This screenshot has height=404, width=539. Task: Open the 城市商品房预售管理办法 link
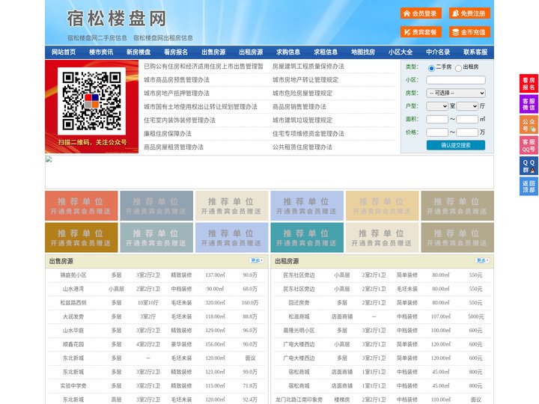click(x=177, y=80)
